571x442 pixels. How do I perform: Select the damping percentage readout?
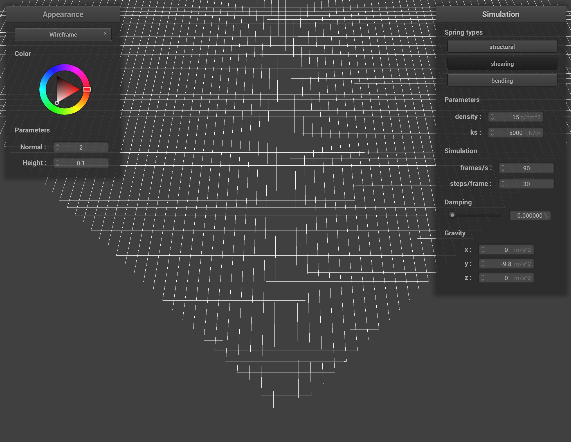[x=530, y=215]
